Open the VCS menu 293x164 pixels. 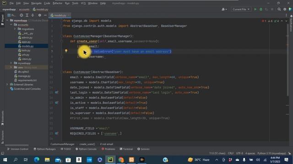(x=83, y=3)
